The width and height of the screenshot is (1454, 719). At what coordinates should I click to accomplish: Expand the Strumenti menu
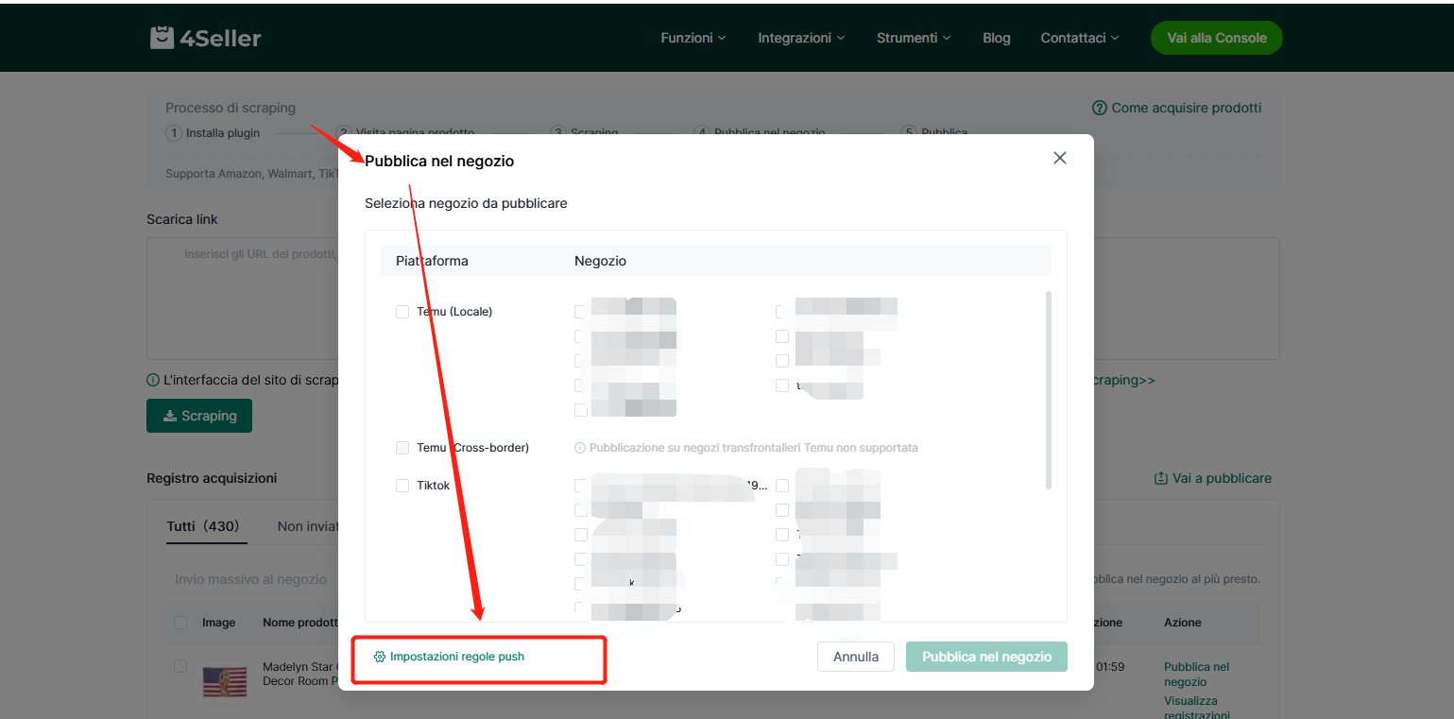pyautogui.click(x=914, y=38)
